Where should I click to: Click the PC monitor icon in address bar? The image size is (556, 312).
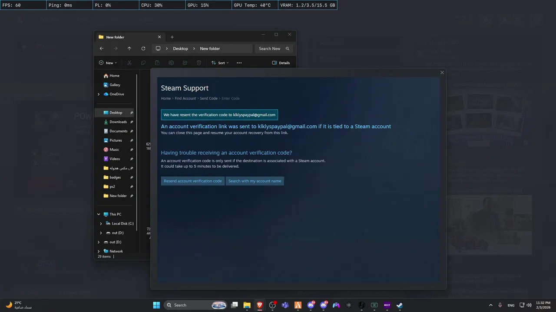158,49
